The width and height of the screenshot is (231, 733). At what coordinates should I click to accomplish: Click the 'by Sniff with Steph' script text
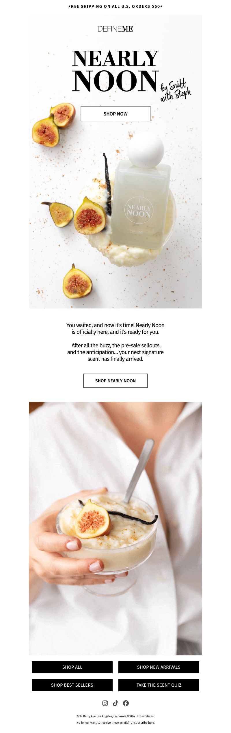tap(176, 90)
